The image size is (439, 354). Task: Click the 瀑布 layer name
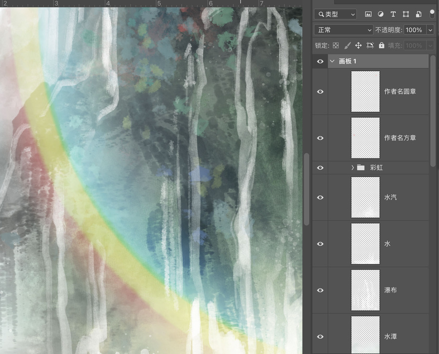pos(390,290)
